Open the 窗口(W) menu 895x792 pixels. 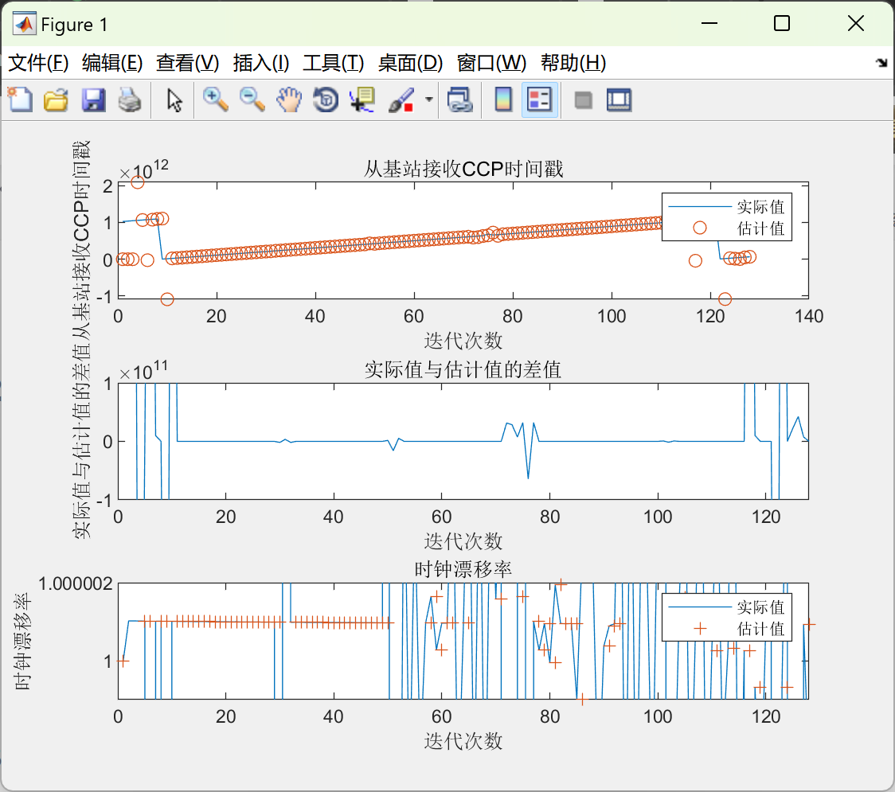491,63
